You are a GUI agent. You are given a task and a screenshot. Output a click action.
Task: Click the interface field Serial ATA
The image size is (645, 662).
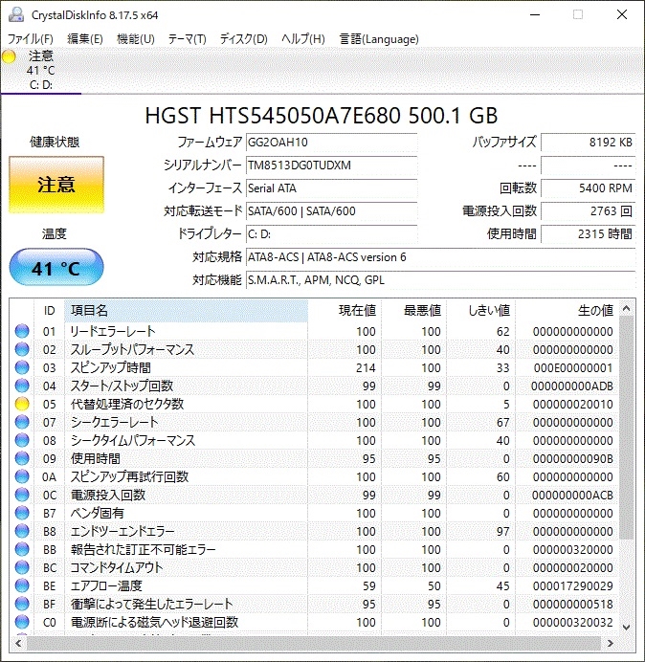331,188
